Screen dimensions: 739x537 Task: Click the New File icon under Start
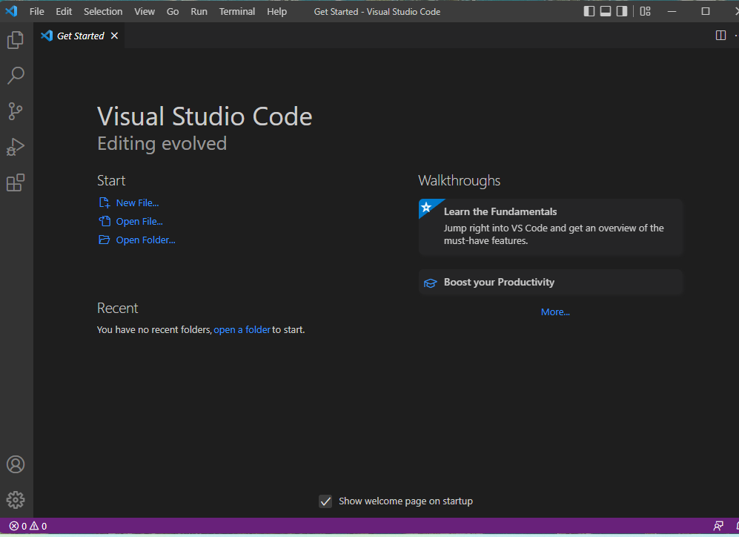[105, 202]
